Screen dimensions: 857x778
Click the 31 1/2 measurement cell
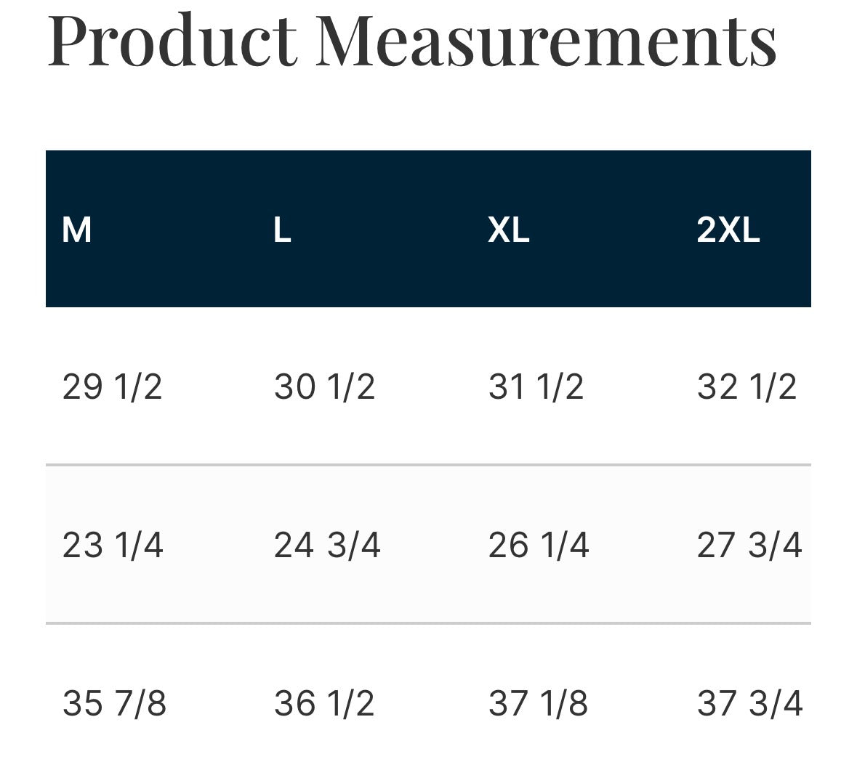pyautogui.click(x=536, y=386)
